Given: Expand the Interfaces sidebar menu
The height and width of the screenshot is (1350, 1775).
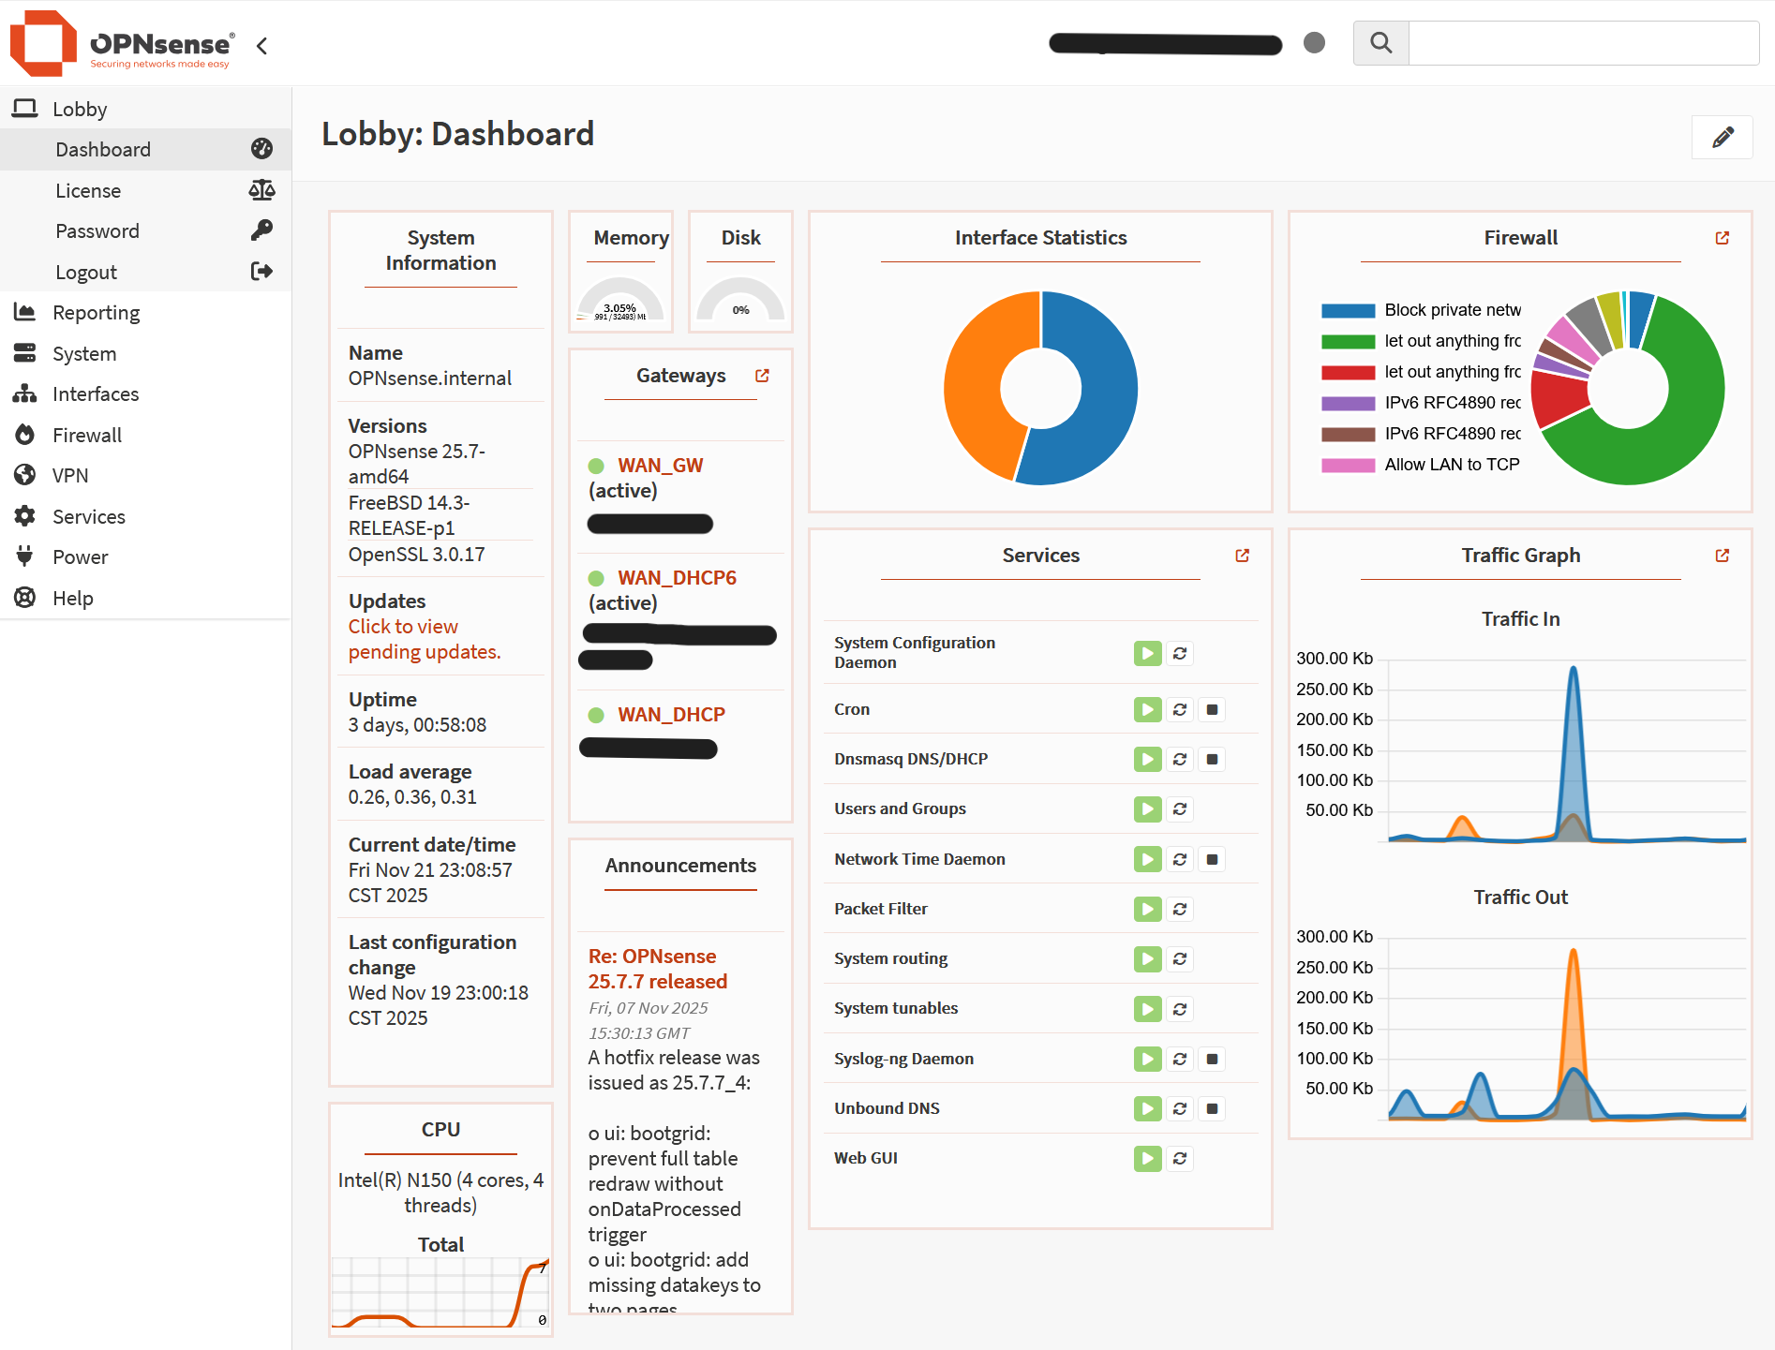Looking at the screenshot, I should 96,394.
